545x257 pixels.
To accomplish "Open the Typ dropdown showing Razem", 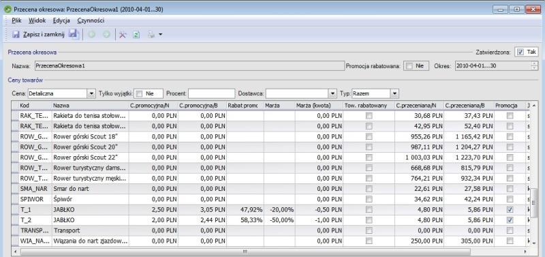I will pyautogui.click(x=394, y=93).
